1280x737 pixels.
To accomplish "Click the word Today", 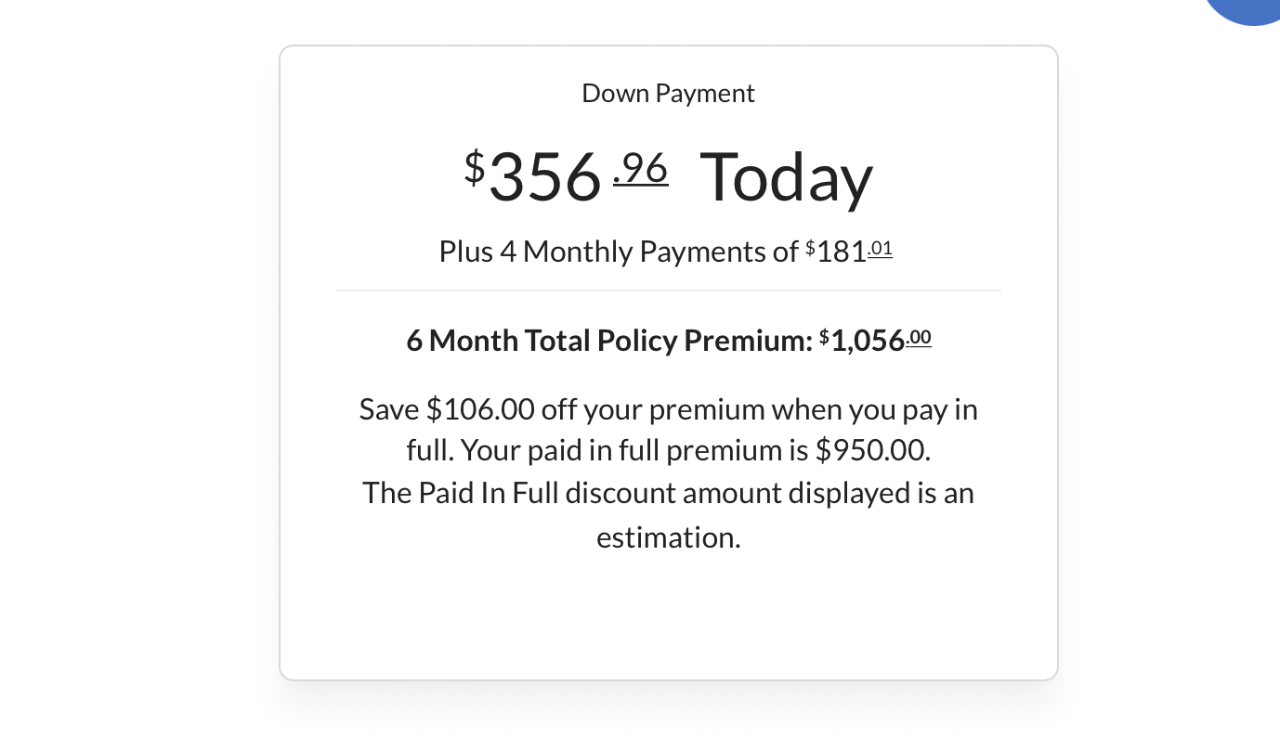I will [x=786, y=178].
